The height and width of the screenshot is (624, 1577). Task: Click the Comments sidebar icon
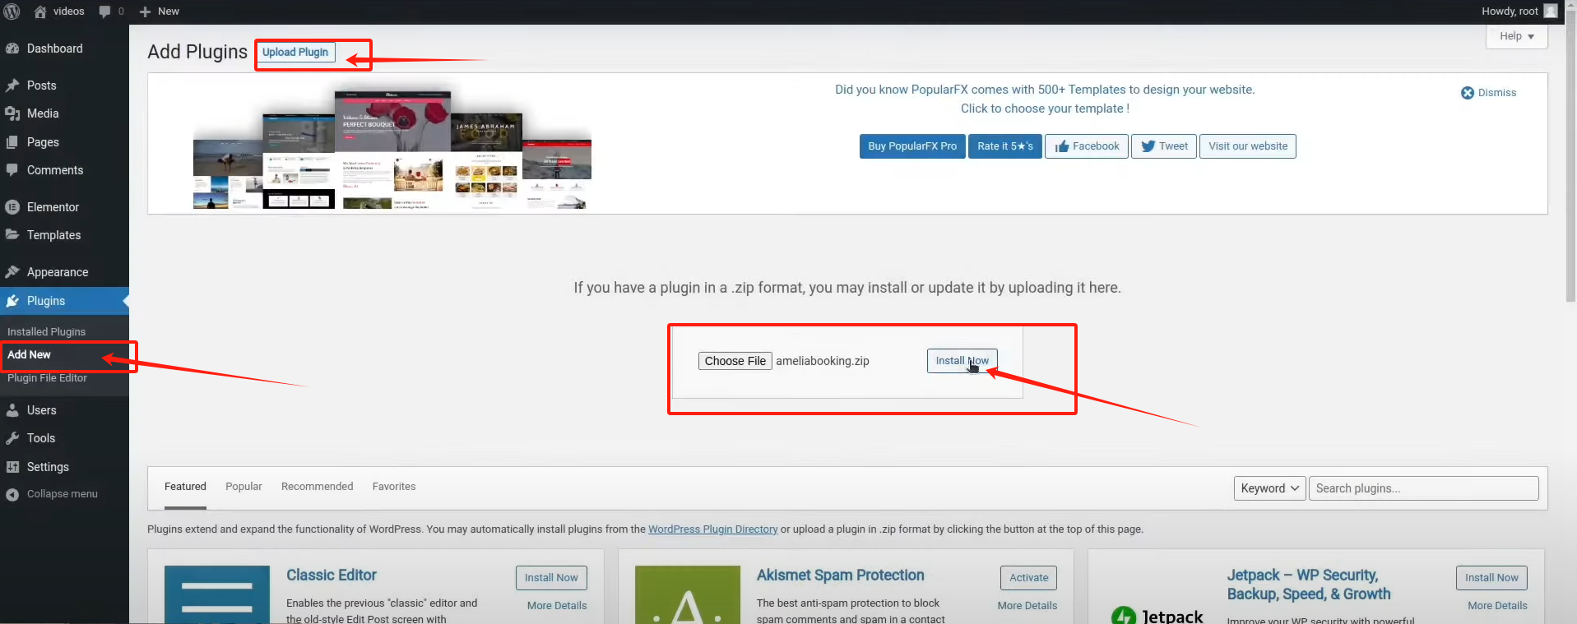12,170
